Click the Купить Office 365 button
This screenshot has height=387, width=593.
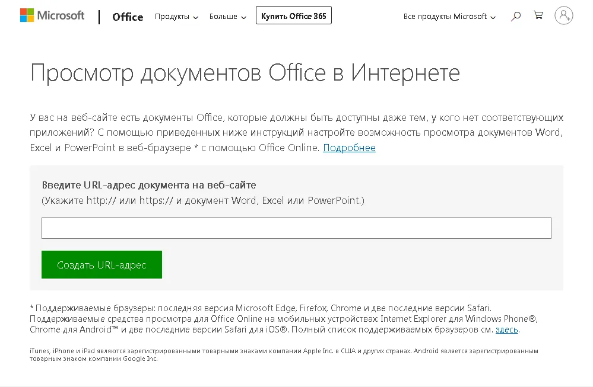click(293, 15)
